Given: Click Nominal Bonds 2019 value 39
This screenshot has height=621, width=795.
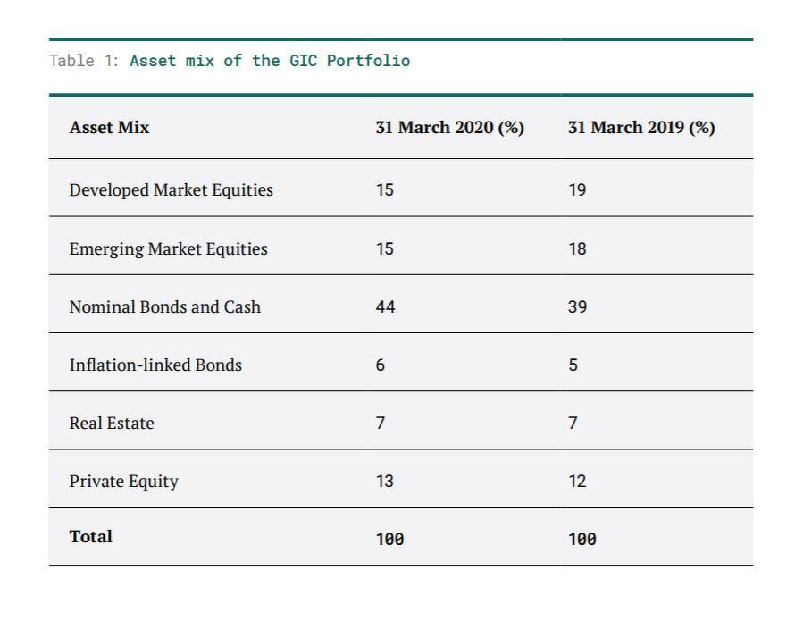Looking at the screenshot, I should click(x=577, y=307).
